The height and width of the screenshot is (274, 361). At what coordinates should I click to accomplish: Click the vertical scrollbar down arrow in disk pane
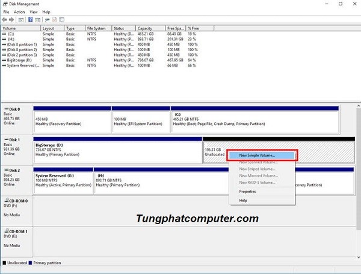[359, 257]
